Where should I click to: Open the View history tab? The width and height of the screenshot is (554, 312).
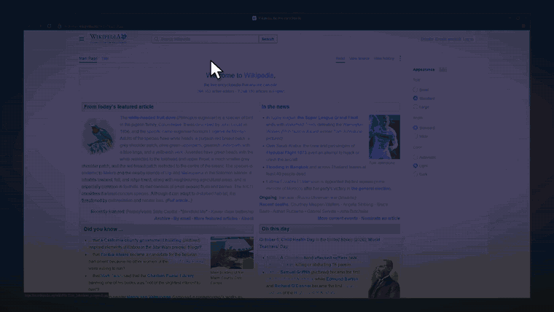tap(383, 58)
